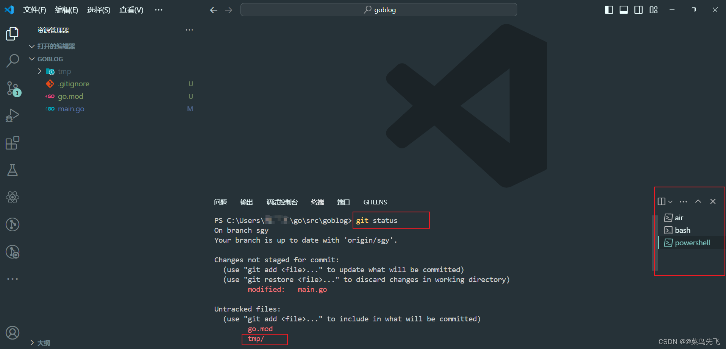
Task: Close the terminal panel
Action: tap(713, 201)
